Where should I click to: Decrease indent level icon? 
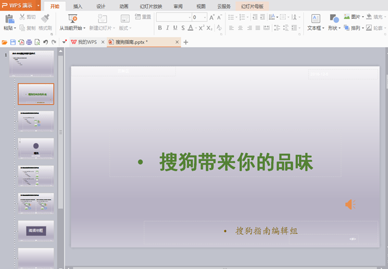point(255,17)
